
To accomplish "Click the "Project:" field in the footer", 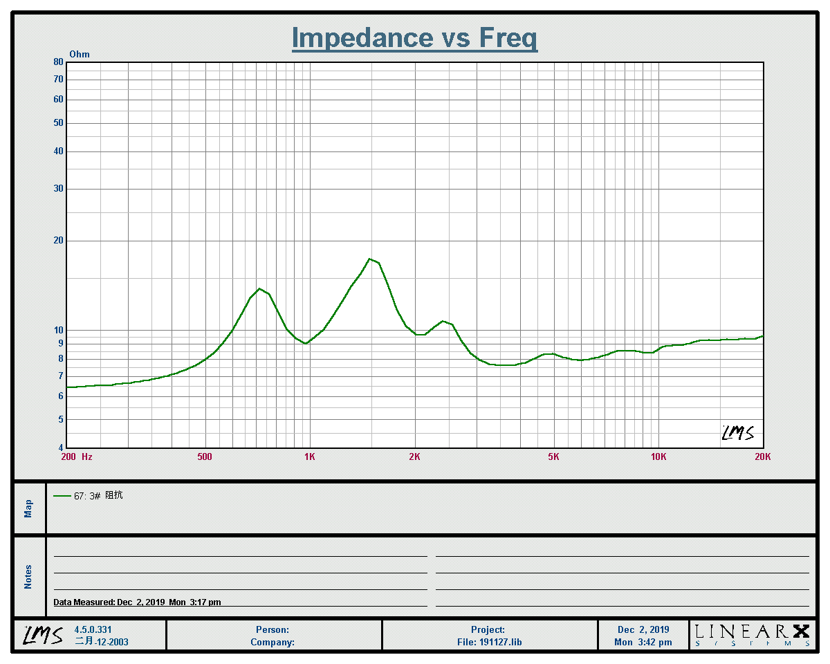I will point(488,629).
